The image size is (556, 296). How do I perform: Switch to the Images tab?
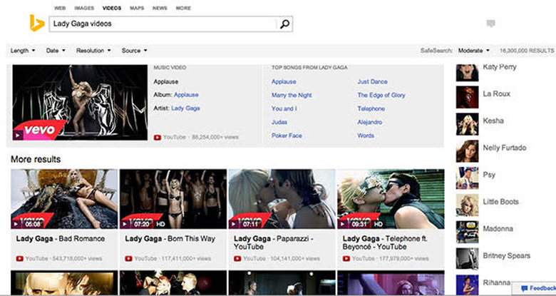coord(85,9)
